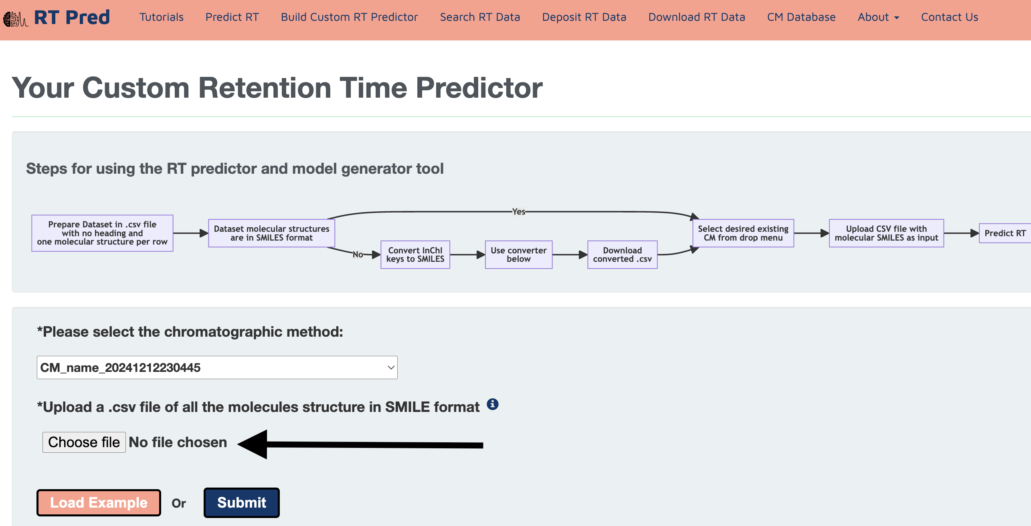Open the CM Database page
Screen dimensions: 1031x526
pyautogui.click(x=801, y=17)
